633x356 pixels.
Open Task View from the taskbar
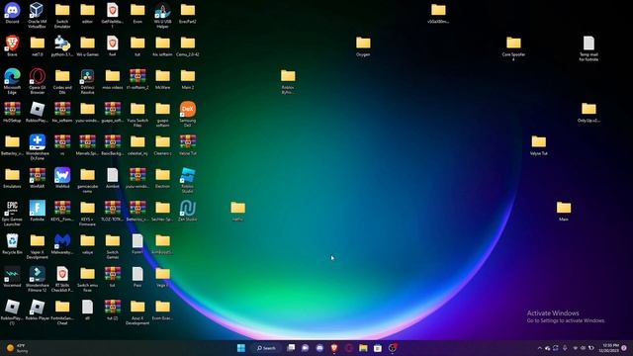291,348
